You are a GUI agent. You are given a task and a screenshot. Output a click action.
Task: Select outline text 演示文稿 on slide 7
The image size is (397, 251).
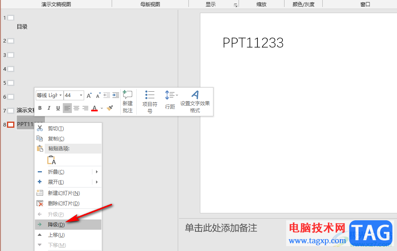25,110
